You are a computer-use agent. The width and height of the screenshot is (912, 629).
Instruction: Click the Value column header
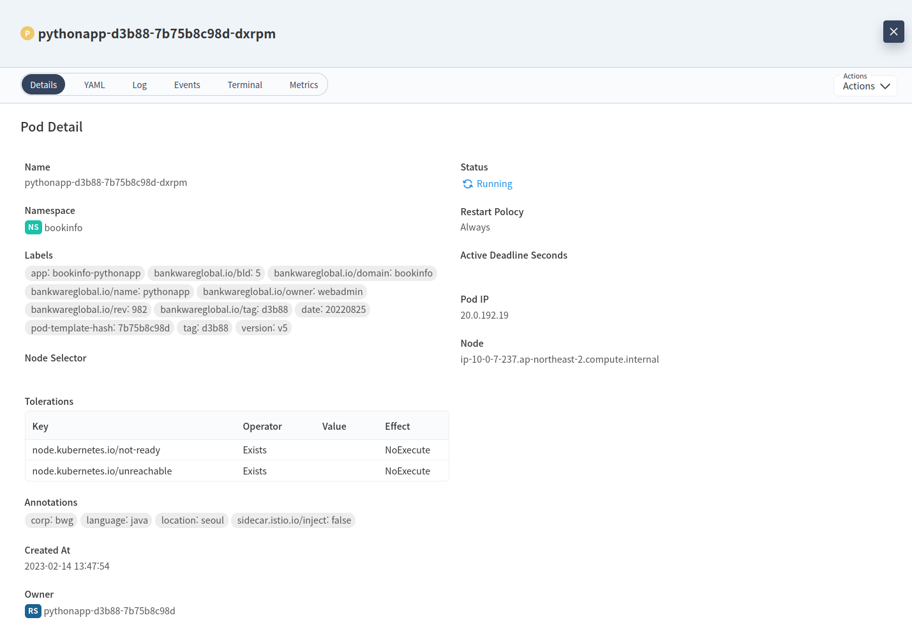pyautogui.click(x=334, y=427)
